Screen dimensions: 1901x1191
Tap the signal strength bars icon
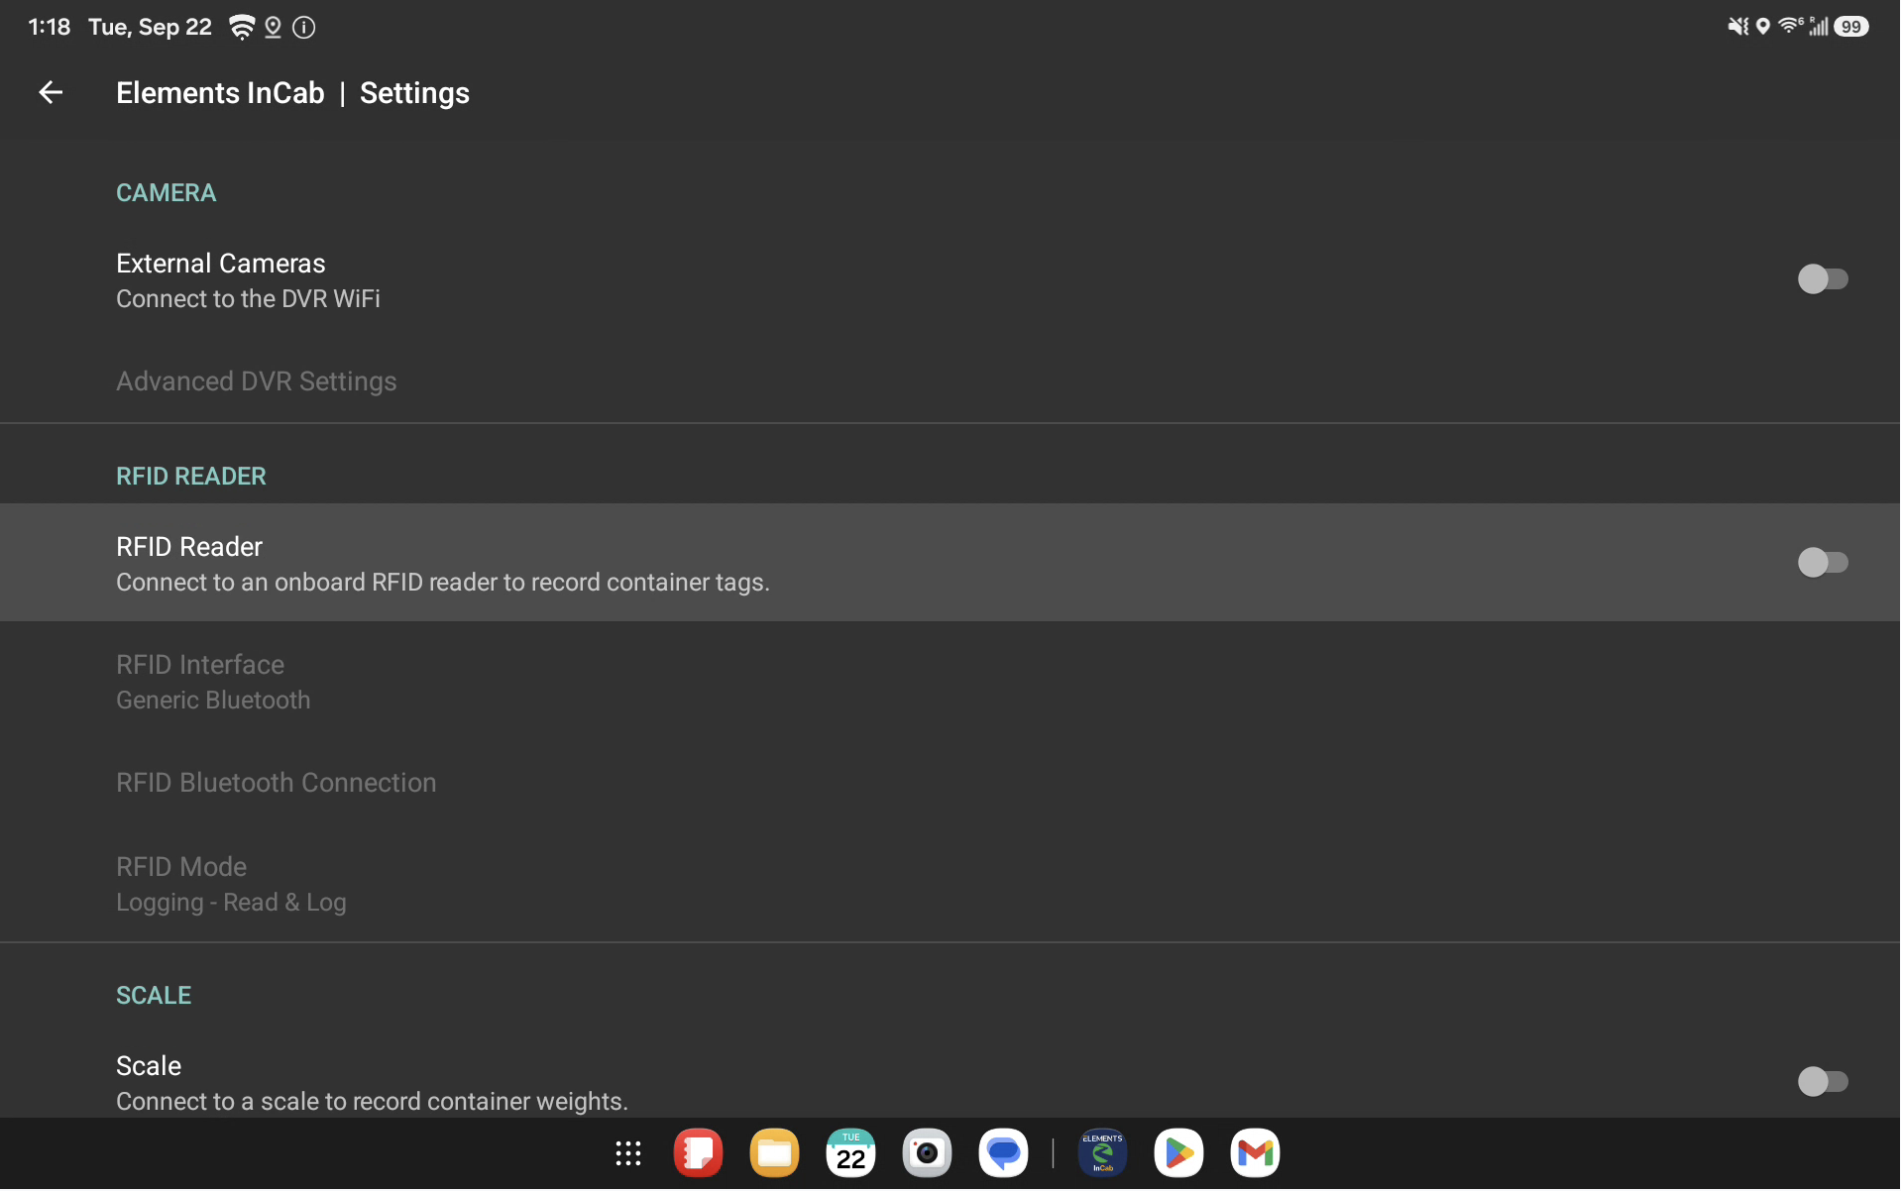tap(1818, 27)
